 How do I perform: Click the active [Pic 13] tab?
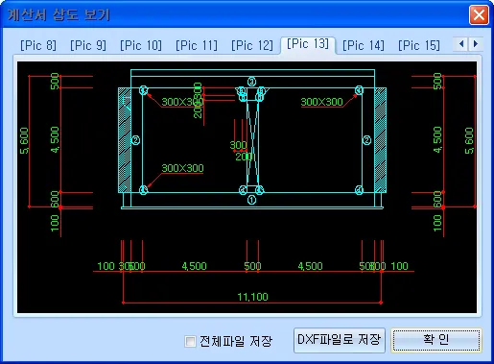(308, 44)
